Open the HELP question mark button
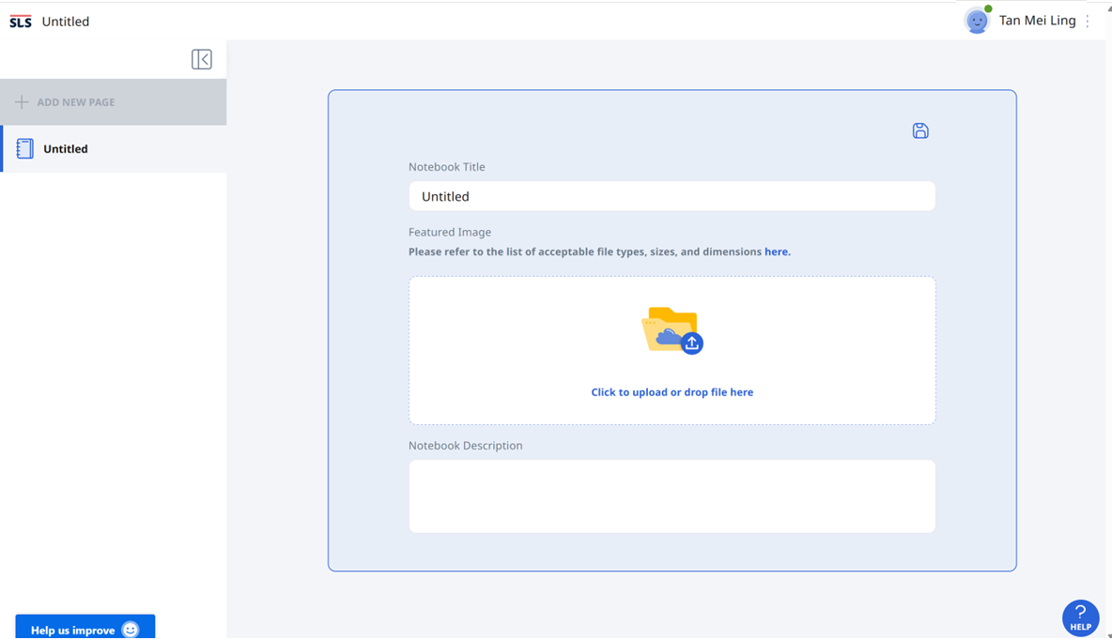This screenshot has width=1112, height=640. (1080, 617)
